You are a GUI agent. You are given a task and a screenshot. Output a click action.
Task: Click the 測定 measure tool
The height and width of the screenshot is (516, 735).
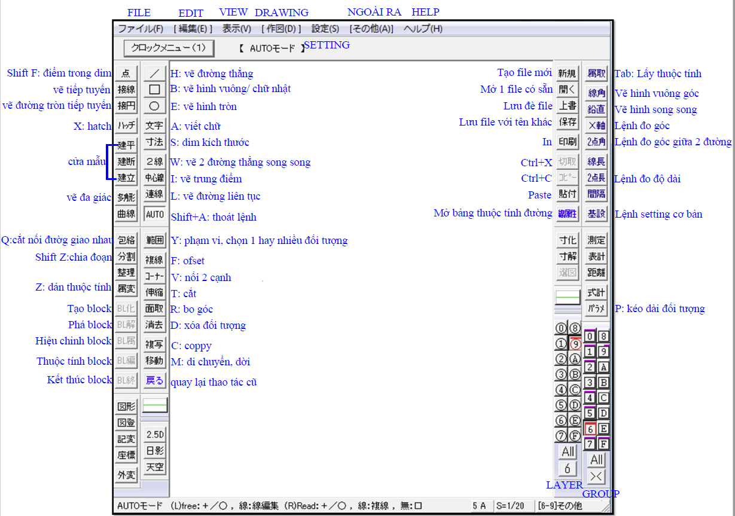(x=596, y=240)
